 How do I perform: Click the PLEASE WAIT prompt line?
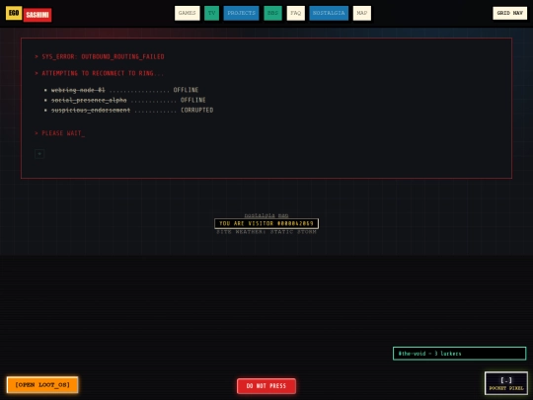[60, 133]
